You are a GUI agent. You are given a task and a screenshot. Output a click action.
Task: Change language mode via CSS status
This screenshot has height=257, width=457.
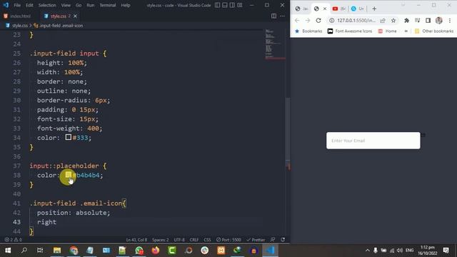(x=207, y=240)
